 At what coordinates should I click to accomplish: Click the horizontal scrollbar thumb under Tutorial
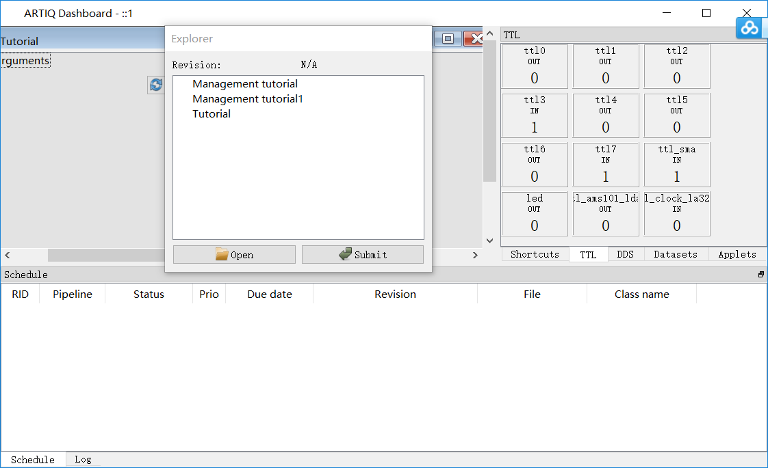106,255
